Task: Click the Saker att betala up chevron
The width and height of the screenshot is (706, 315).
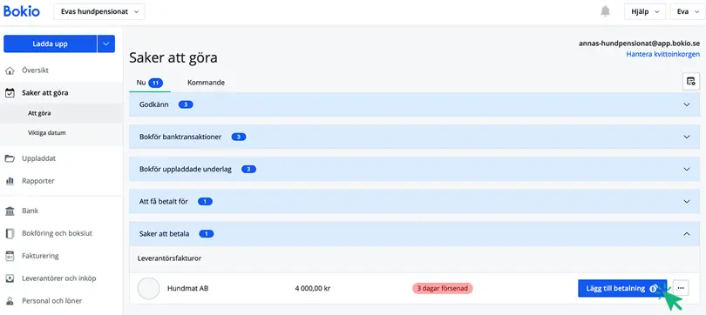Action: tap(687, 234)
